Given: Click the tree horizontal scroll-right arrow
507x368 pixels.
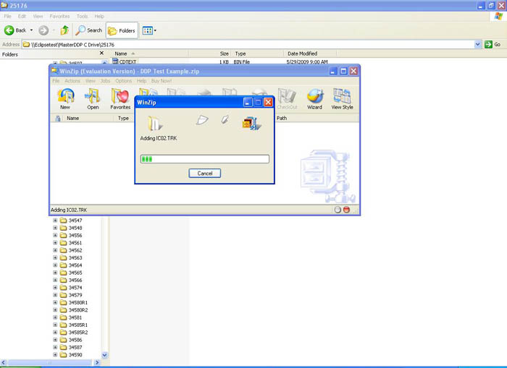Looking at the screenshot, I should coord(96,362).
